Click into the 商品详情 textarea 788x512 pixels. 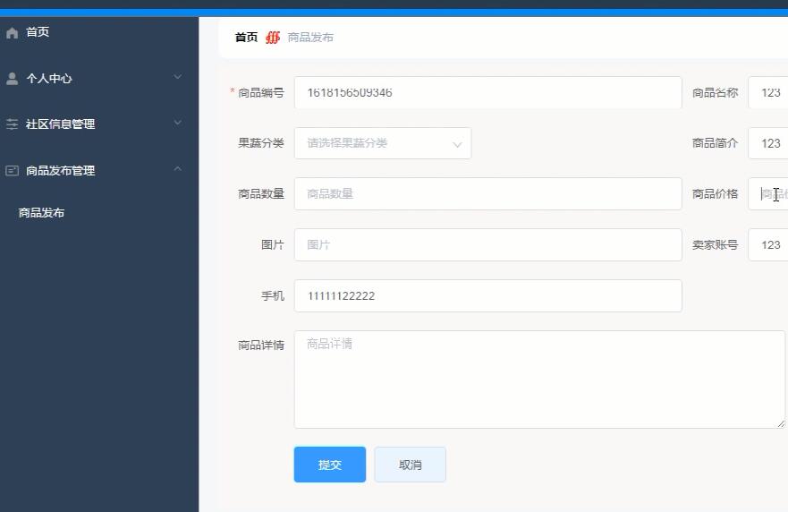tap(539, 380)
